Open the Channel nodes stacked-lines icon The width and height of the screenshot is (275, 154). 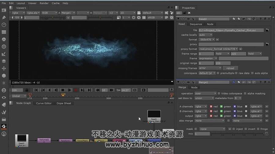click(4, 32)
